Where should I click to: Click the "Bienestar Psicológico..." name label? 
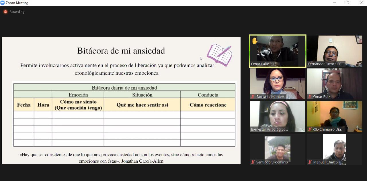tap(269, 129)
